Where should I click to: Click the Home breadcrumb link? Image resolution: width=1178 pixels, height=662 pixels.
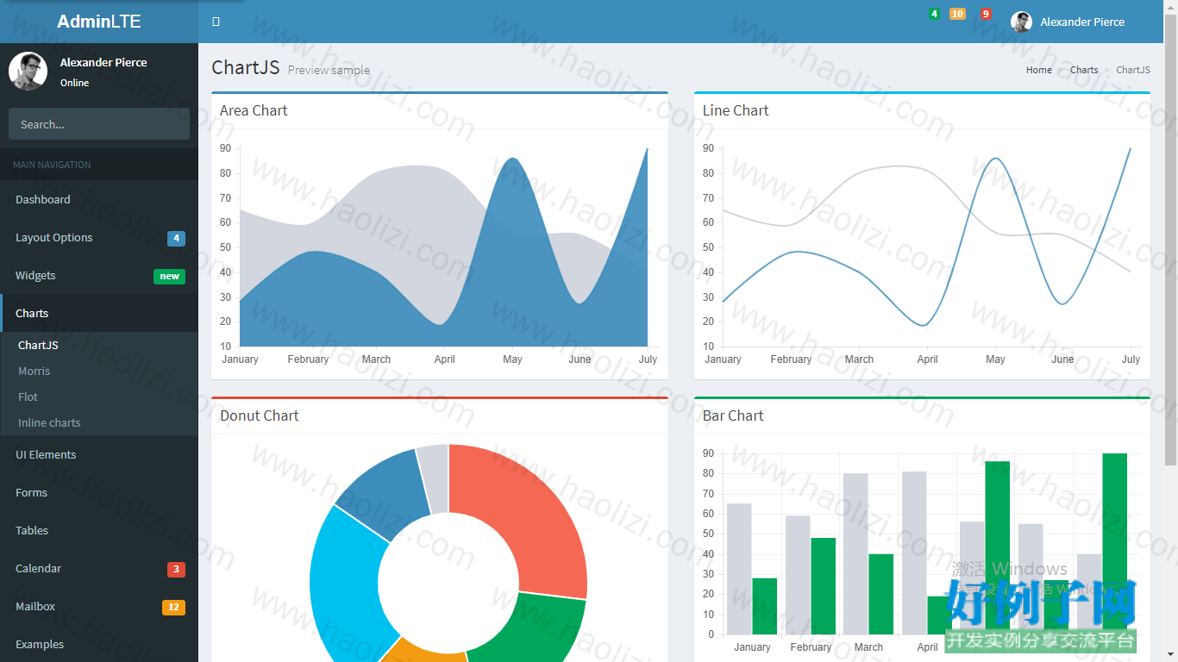tap(1038, 70)
